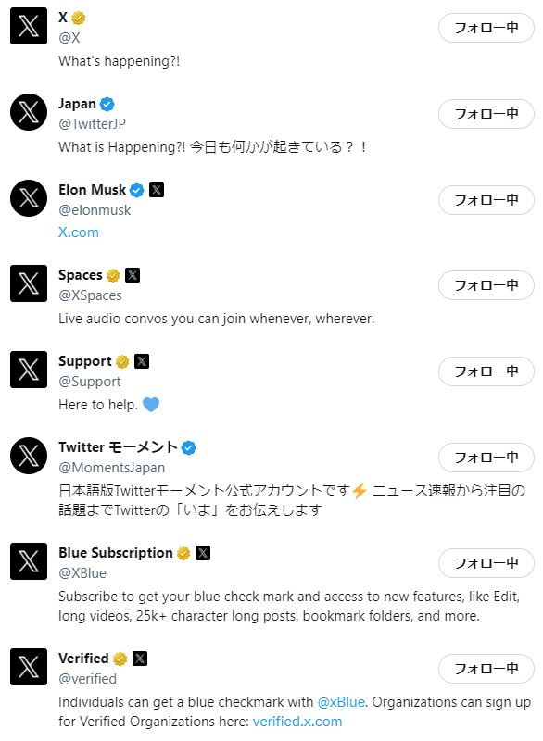Unfollow @MomentsJapan via the フォロー中 button
Image resolution: width=543 pixels, height=741 pixels.
click(x=486, y=457)
